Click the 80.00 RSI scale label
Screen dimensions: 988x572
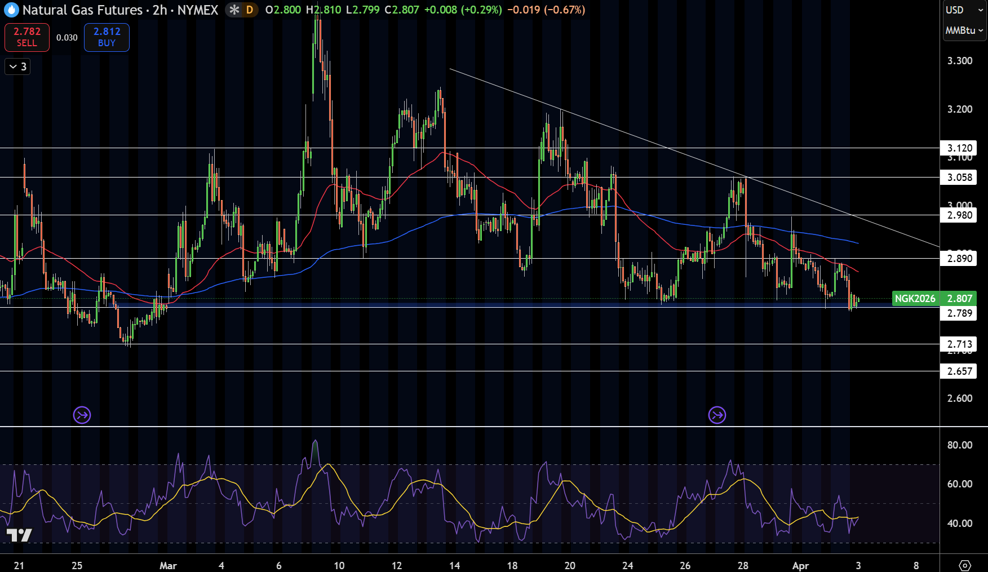pyautogui.click(x=959, y=445)
